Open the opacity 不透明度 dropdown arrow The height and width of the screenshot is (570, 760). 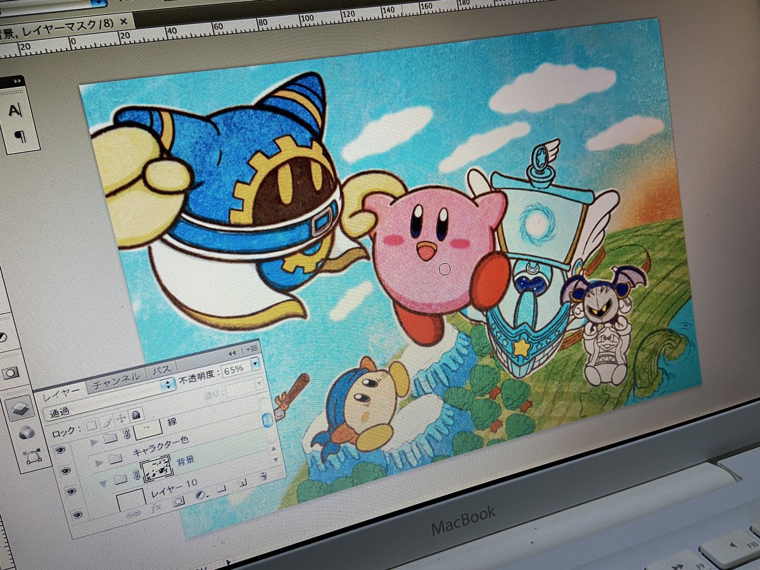pos(255,363)
